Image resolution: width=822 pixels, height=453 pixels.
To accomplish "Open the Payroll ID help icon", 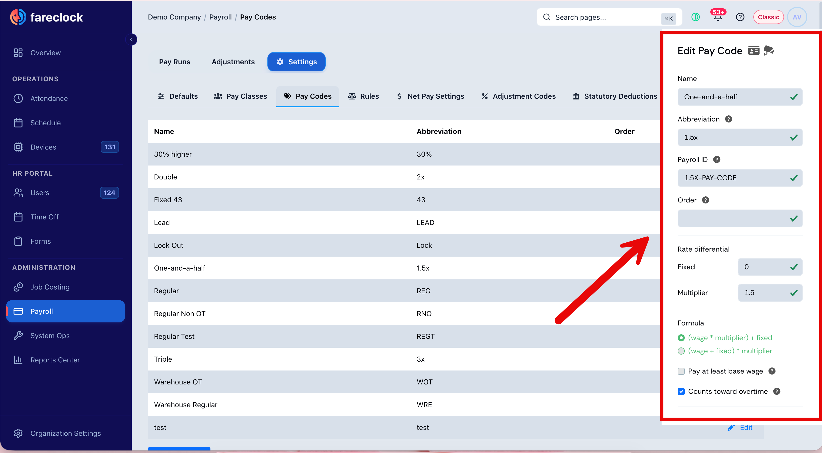I will click(x=717, y=160).
